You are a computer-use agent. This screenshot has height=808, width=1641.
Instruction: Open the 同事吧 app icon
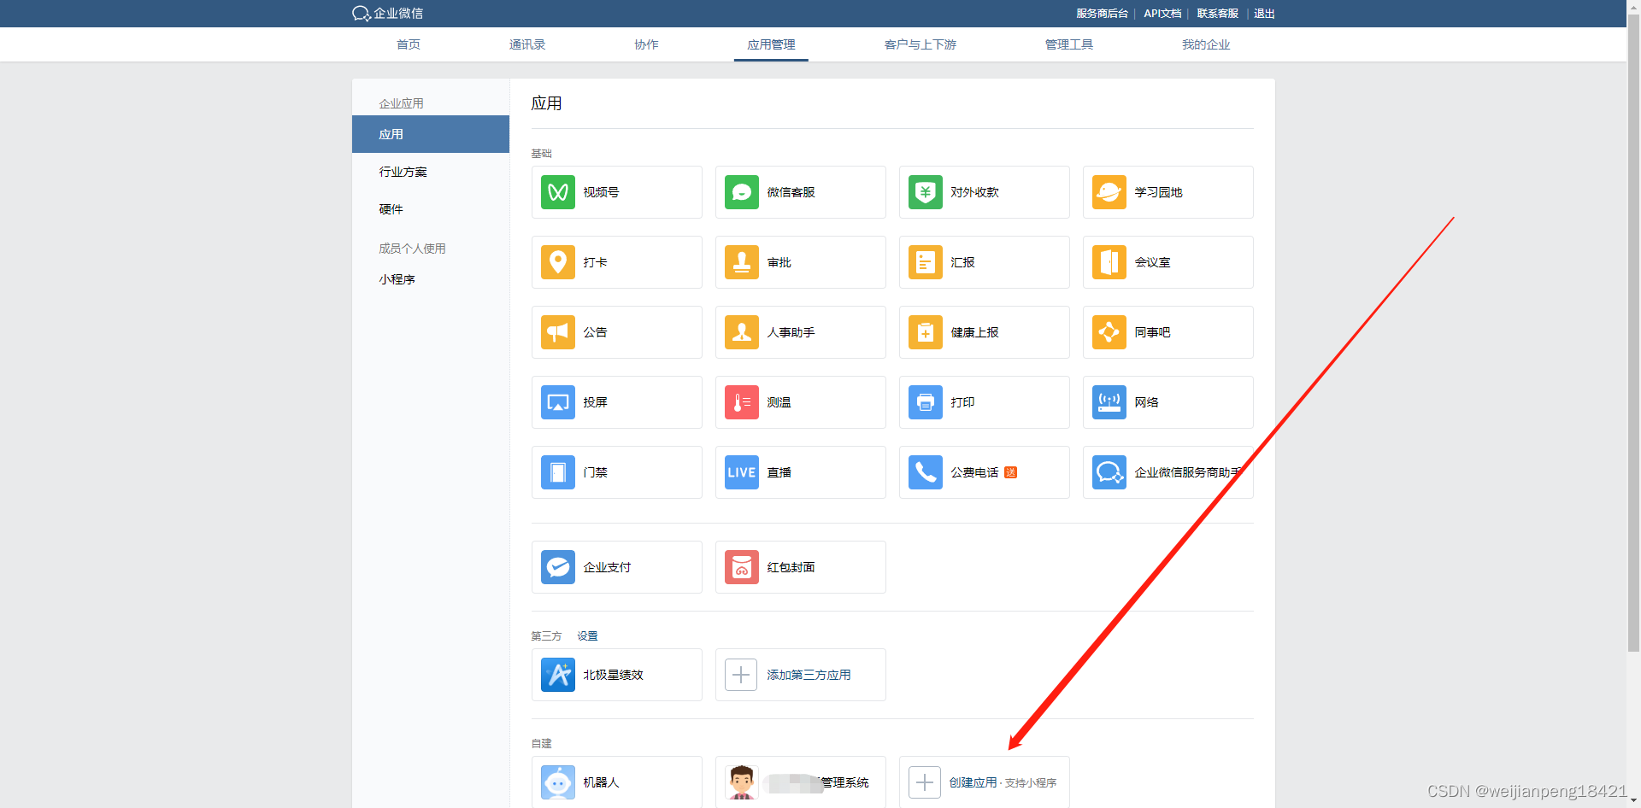[x=1109, y=332]
